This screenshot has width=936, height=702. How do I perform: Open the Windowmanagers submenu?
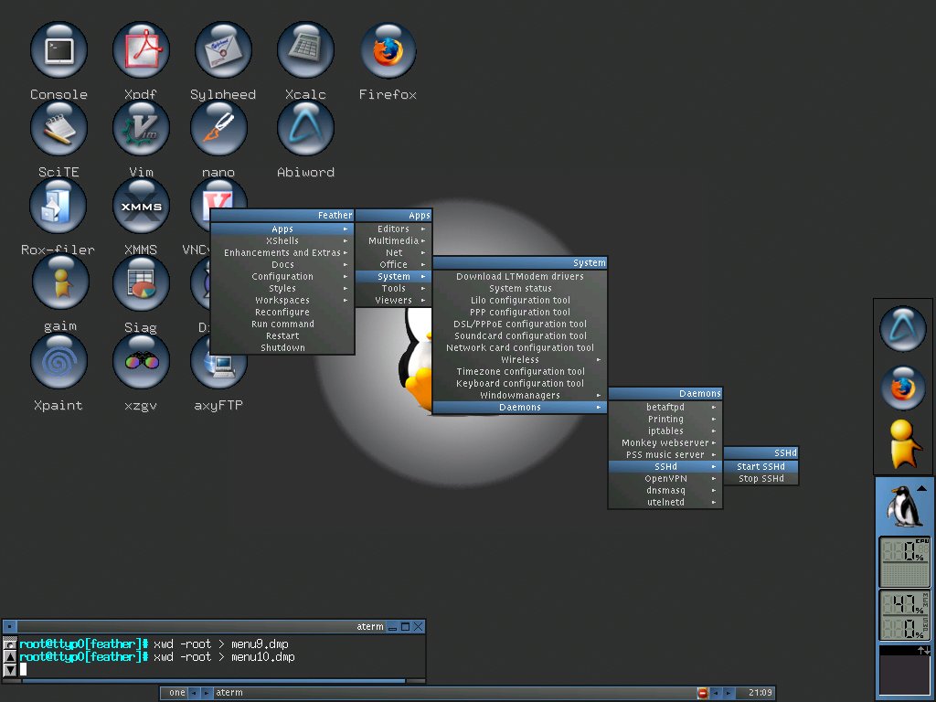[x=519, y=395]
